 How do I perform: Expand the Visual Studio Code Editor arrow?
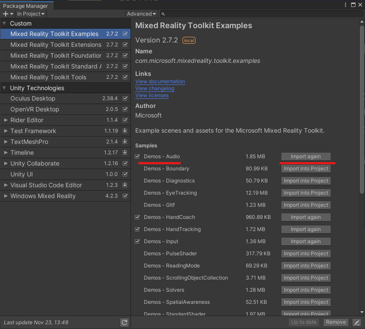6,185
